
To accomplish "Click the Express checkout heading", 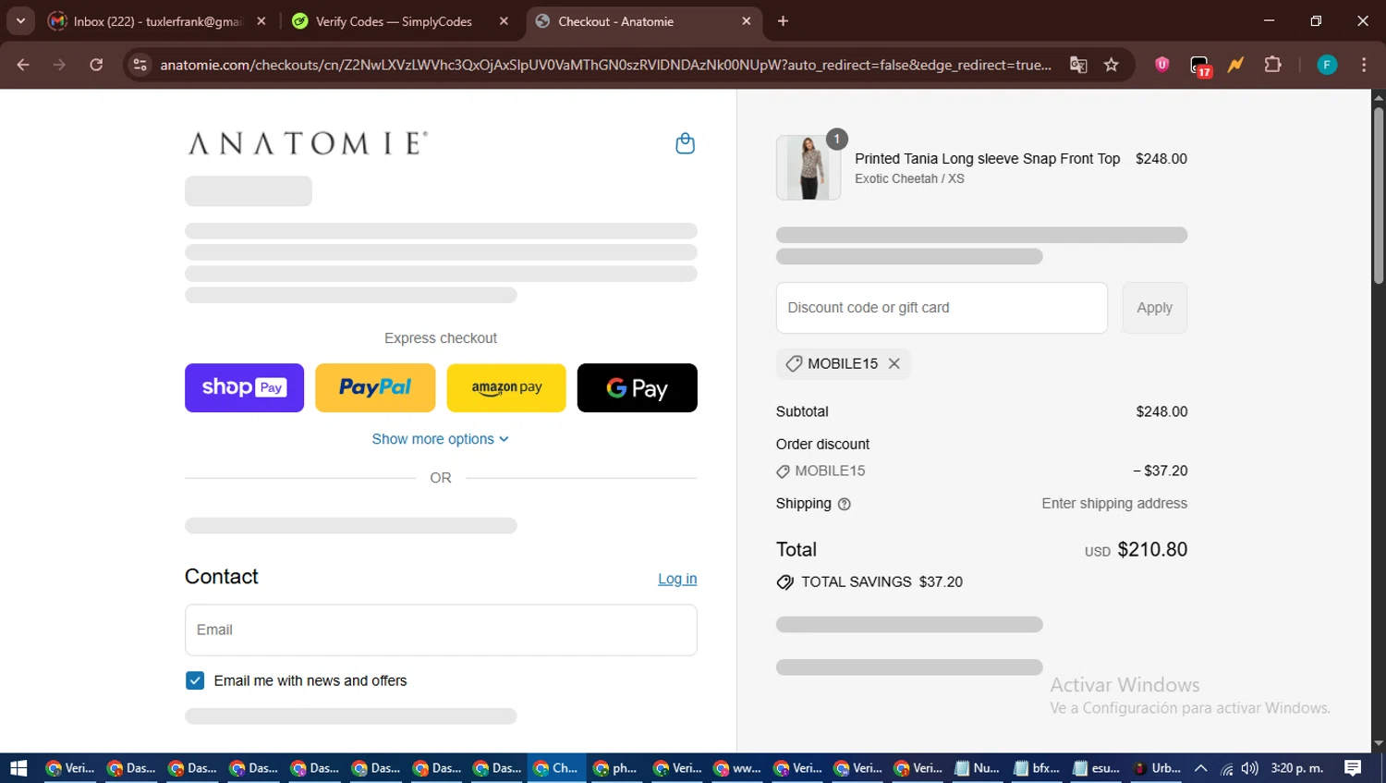I will (441, 338).
